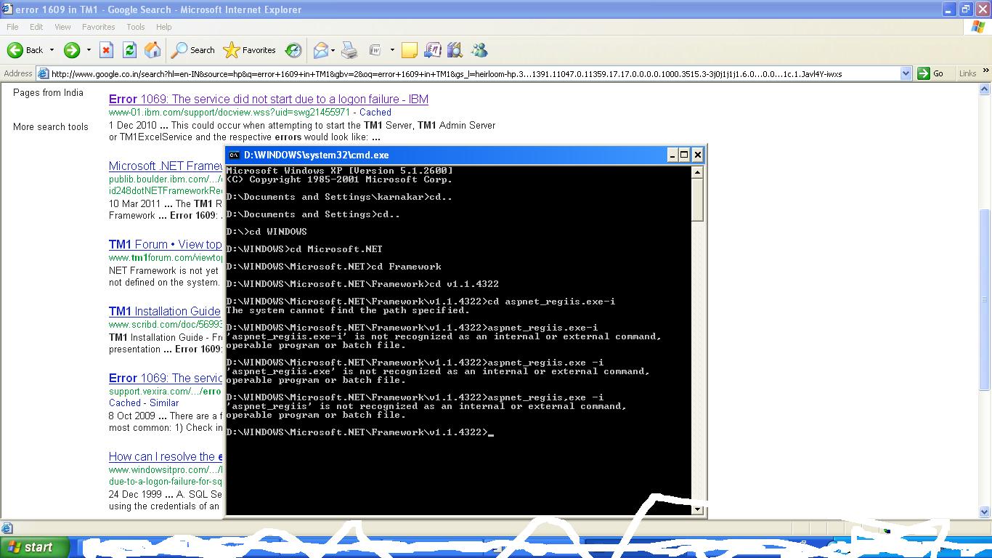Click the Print icon
Screen dimensions: 992x558
click(349, 50)
